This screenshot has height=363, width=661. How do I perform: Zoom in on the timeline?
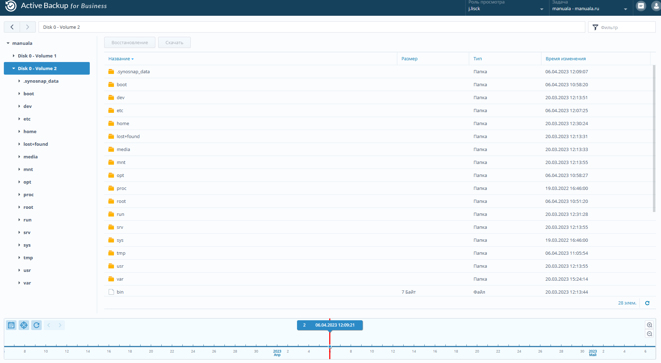pyautogui.click(x=649, y=325)
